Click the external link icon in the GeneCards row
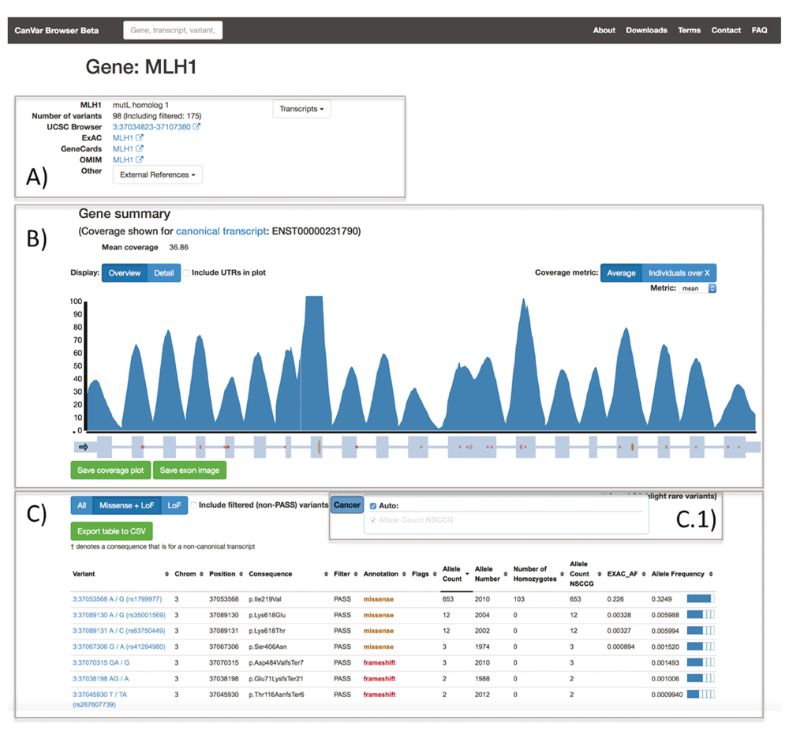Image resolution: width=789 pixels, height=735 pixels. [140, 148]
